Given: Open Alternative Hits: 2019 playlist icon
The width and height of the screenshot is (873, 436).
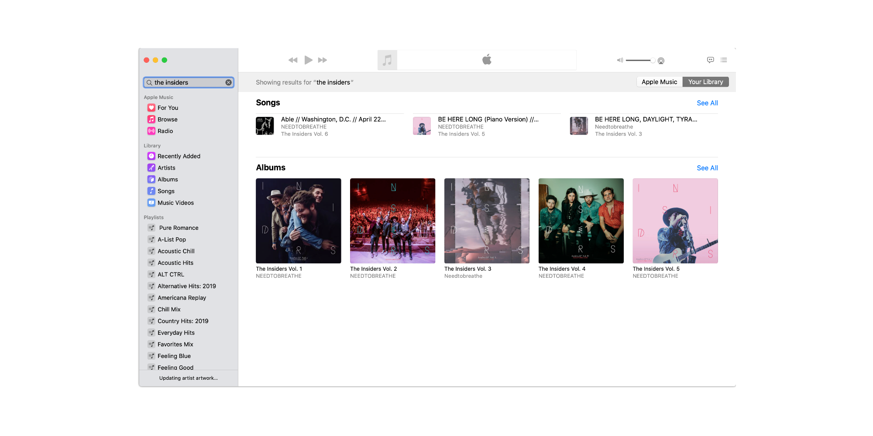Looking at the screenshot, I should point(151,286).
